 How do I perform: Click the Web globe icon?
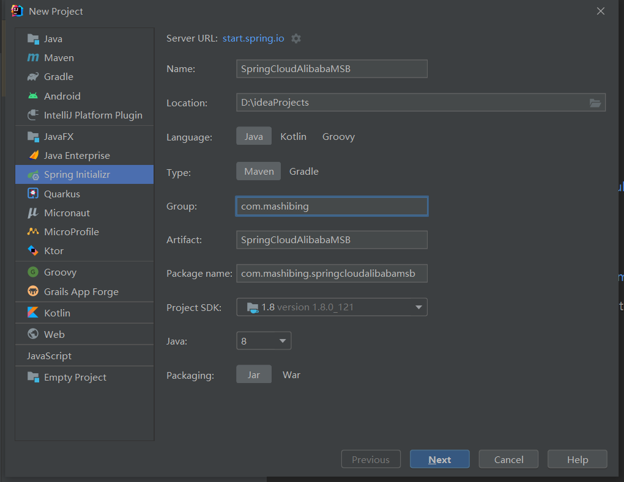(33, 334)
